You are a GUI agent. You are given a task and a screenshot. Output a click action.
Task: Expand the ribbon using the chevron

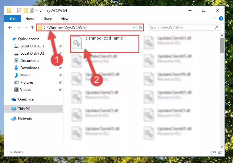pos(215,18)
